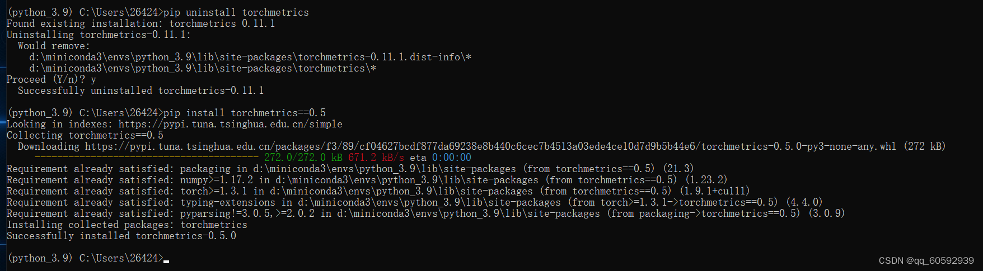Click the torchmetrics-0.11.1.dist-info path line
The height and width of the screenshot is (271, 983).
[250, 57]
